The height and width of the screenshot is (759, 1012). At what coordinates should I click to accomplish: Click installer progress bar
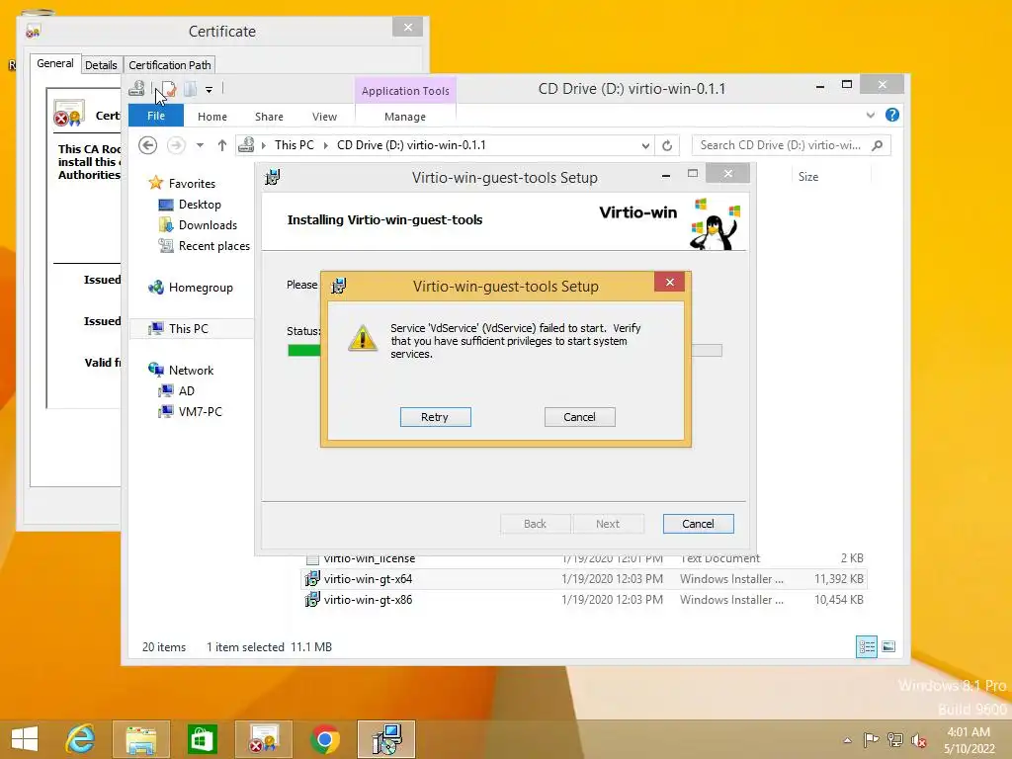pos(505,351)
